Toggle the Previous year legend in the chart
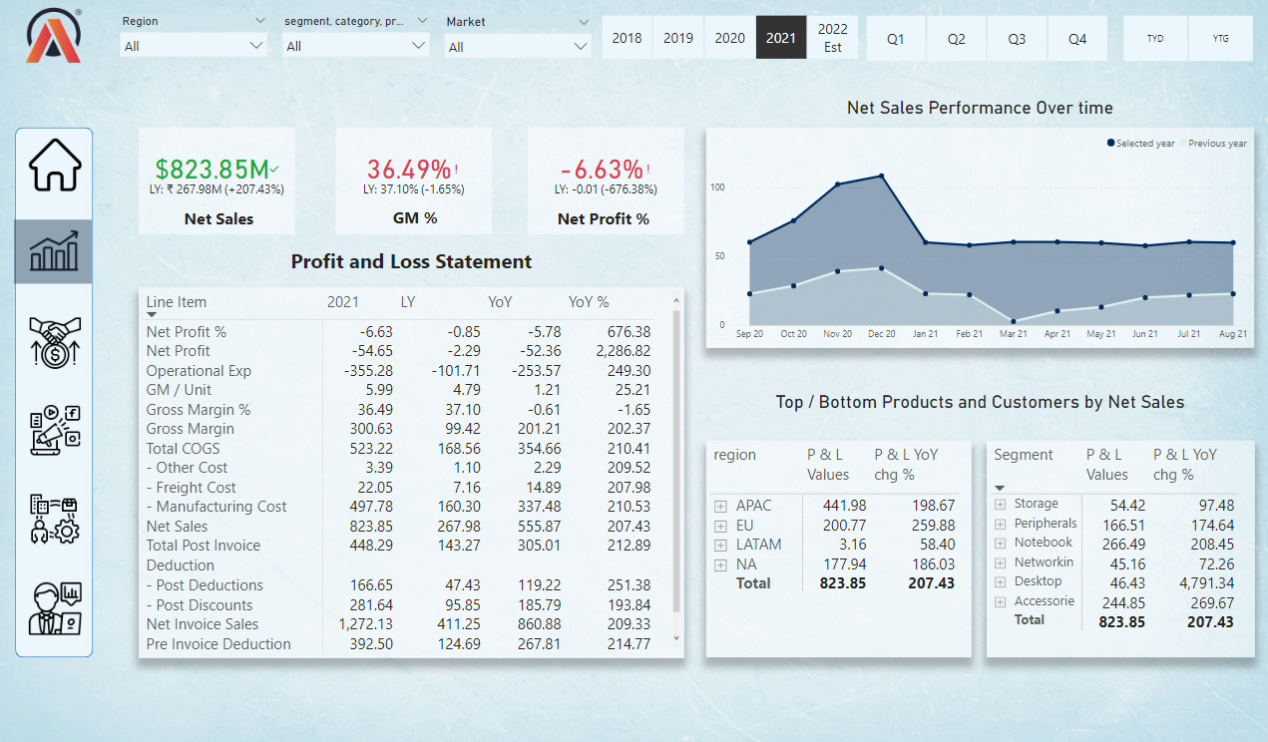Image resolution: width=1268 pixels, height=742 pixels. [x=1213, y=143]
